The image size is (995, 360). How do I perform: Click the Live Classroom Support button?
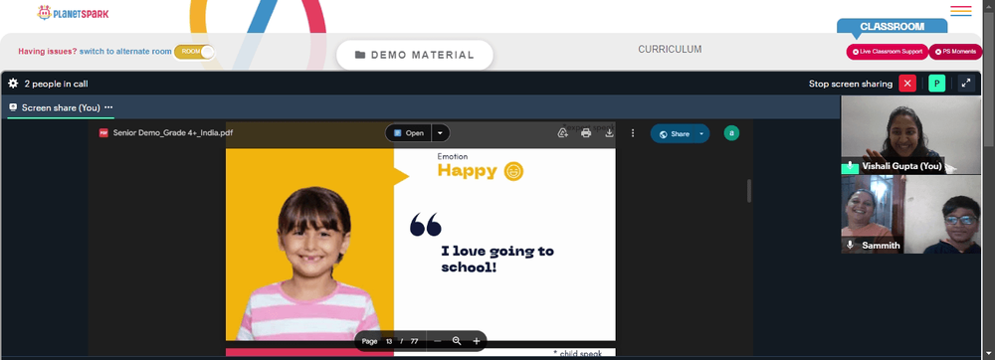tap(888, 52)
